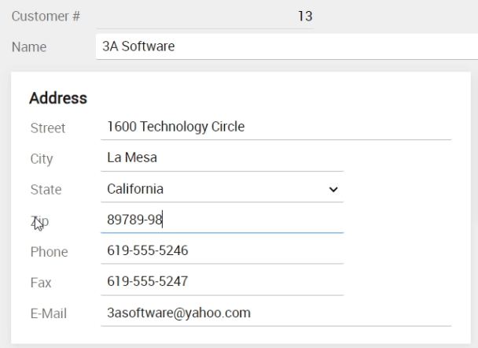
Task: Click the City label
Action: [41, 159]
